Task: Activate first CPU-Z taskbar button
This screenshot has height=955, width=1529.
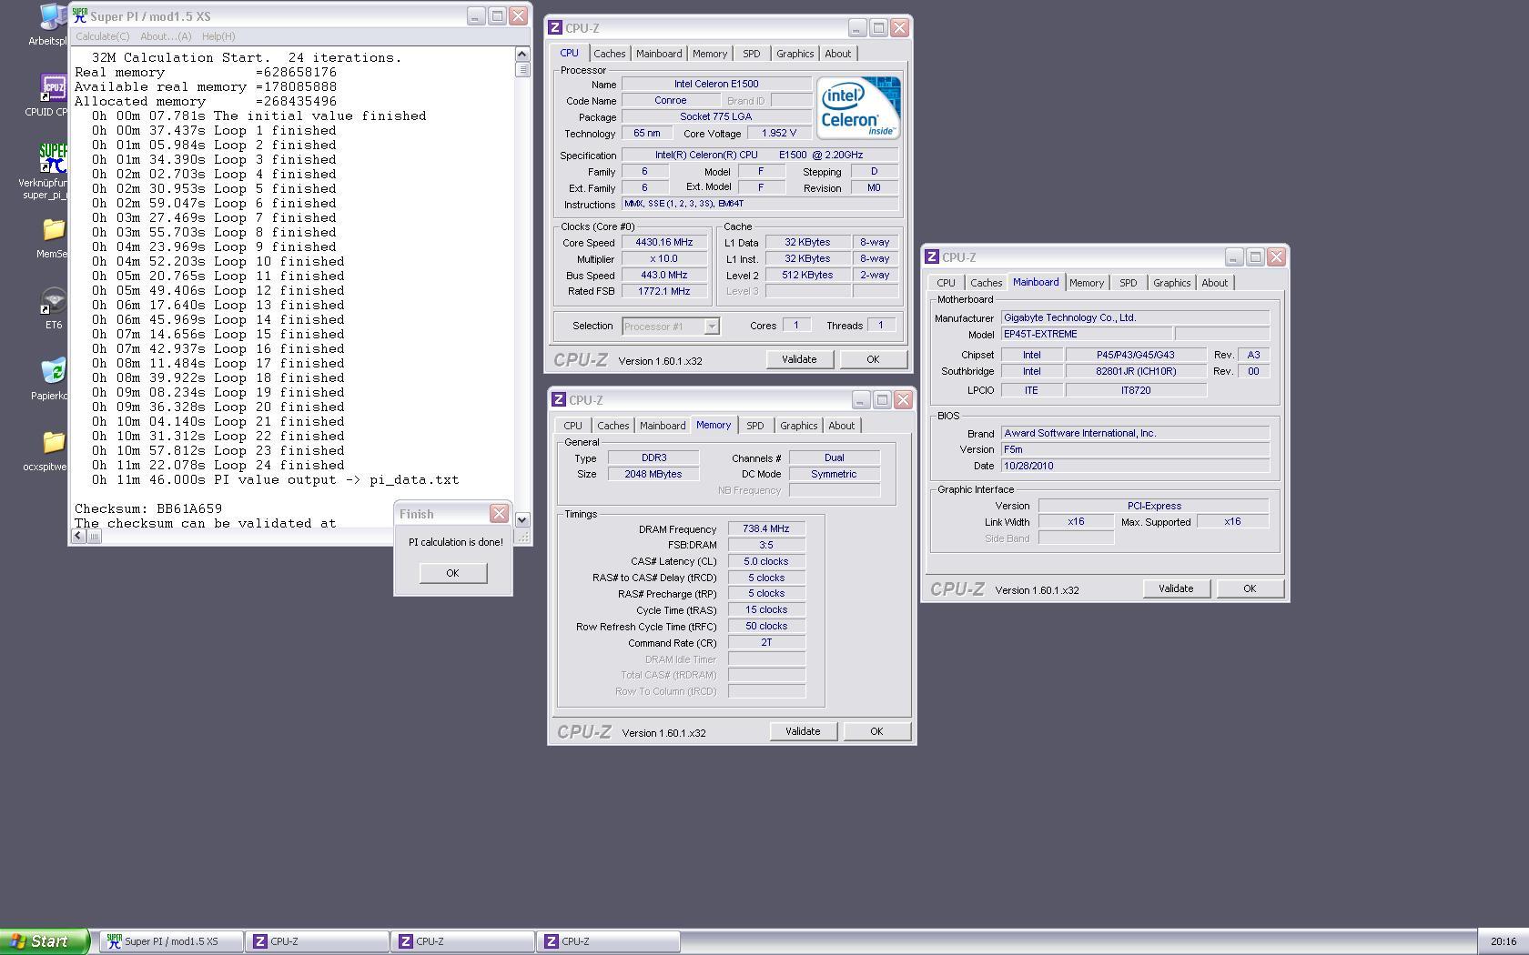Action: tap(317, 941)
